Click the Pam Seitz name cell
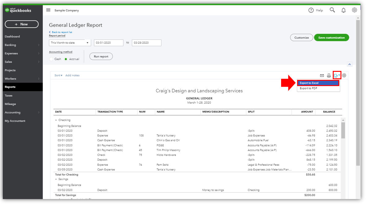The width and height of the screenshot is (368, 204). (x=163, y=165)
